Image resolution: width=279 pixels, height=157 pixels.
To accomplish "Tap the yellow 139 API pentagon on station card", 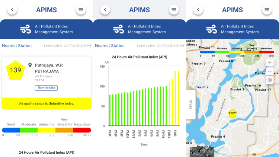I will tap(16, 70).
